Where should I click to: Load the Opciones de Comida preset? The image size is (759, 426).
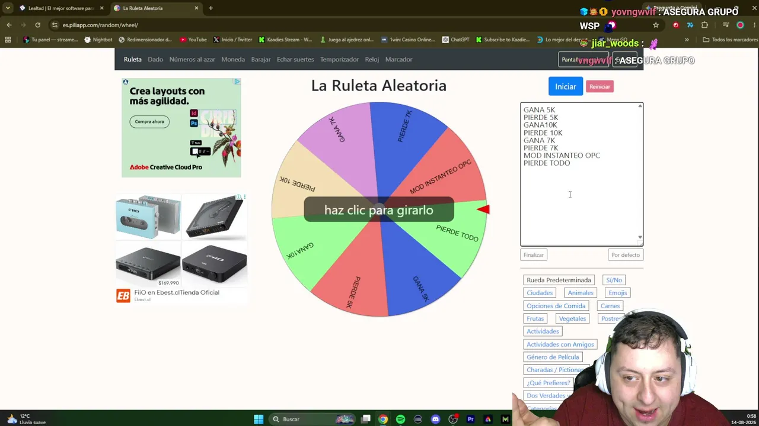[556, 306]
